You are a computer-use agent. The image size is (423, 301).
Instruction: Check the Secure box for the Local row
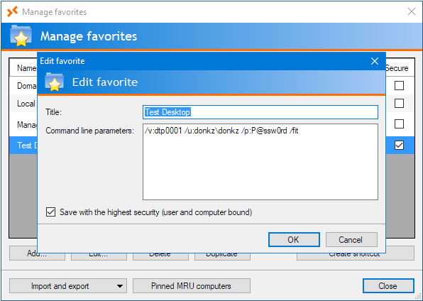tap(399, 103)
